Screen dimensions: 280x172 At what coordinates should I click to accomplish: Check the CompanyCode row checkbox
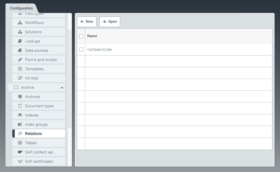[81, 49]
